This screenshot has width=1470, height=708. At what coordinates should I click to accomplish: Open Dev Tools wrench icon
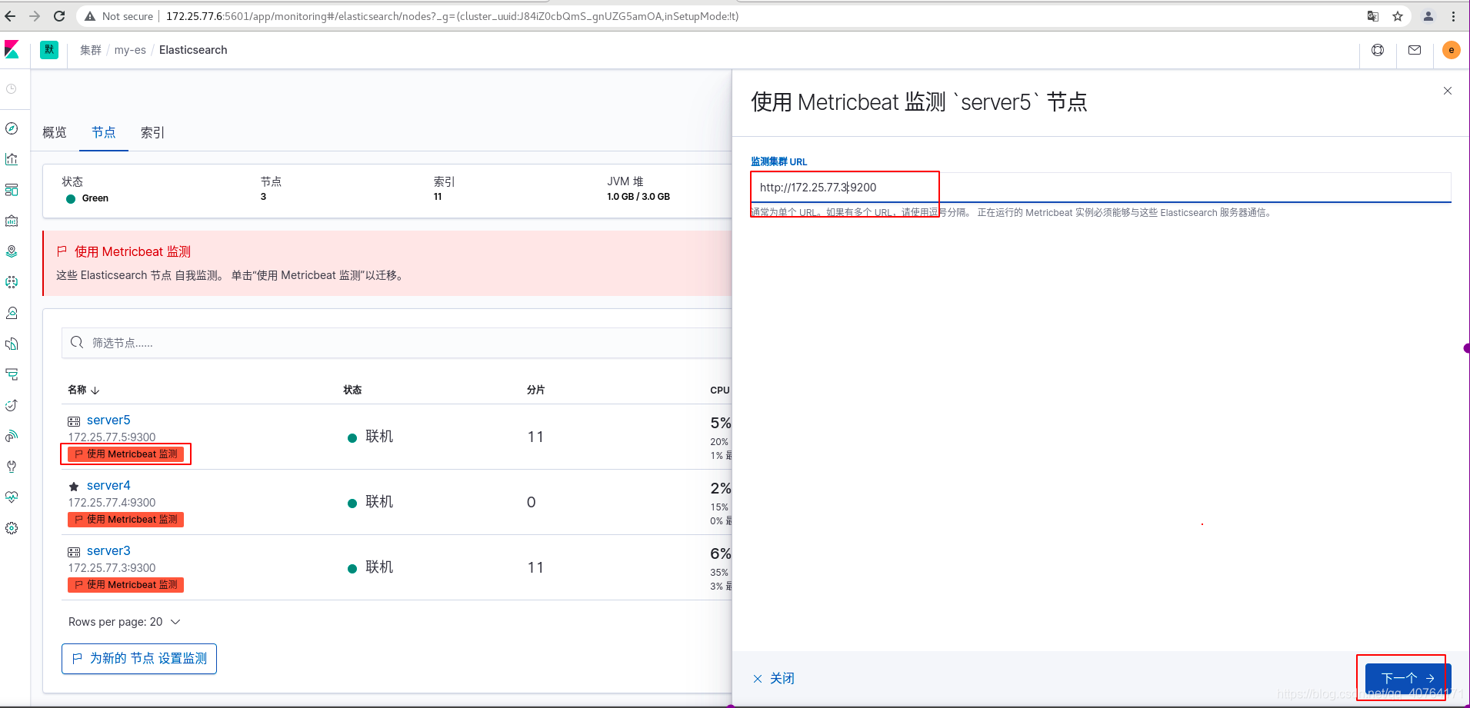12,467
